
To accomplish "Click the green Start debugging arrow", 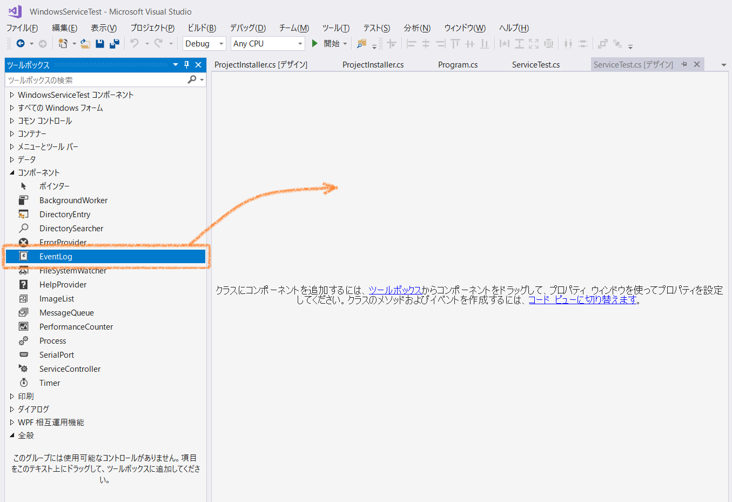I will coord(315,44).
